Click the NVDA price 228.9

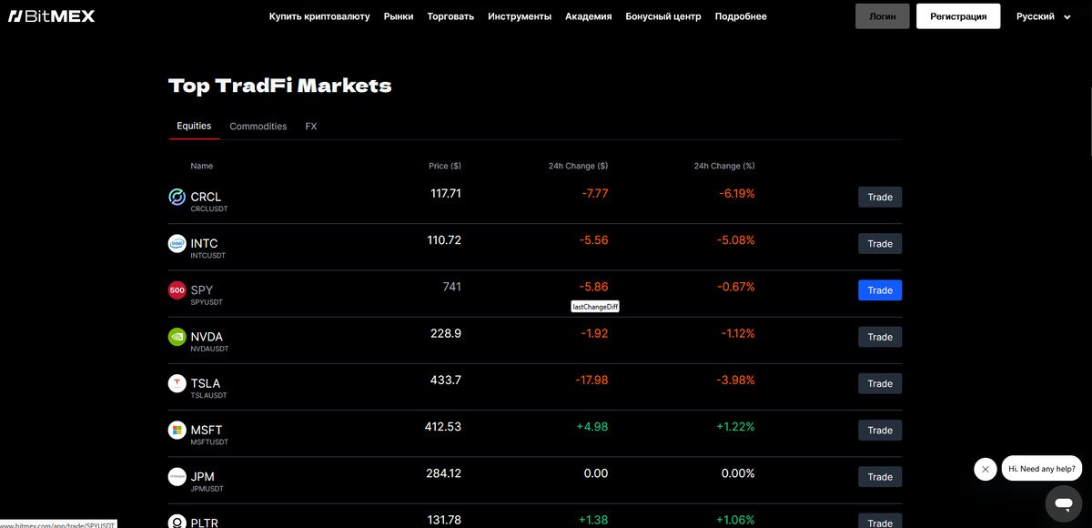point(446,333)
